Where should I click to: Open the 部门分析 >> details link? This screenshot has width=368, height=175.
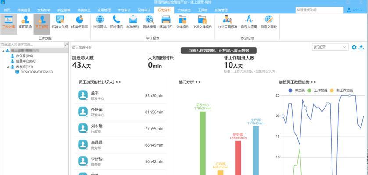coord(189,82)
